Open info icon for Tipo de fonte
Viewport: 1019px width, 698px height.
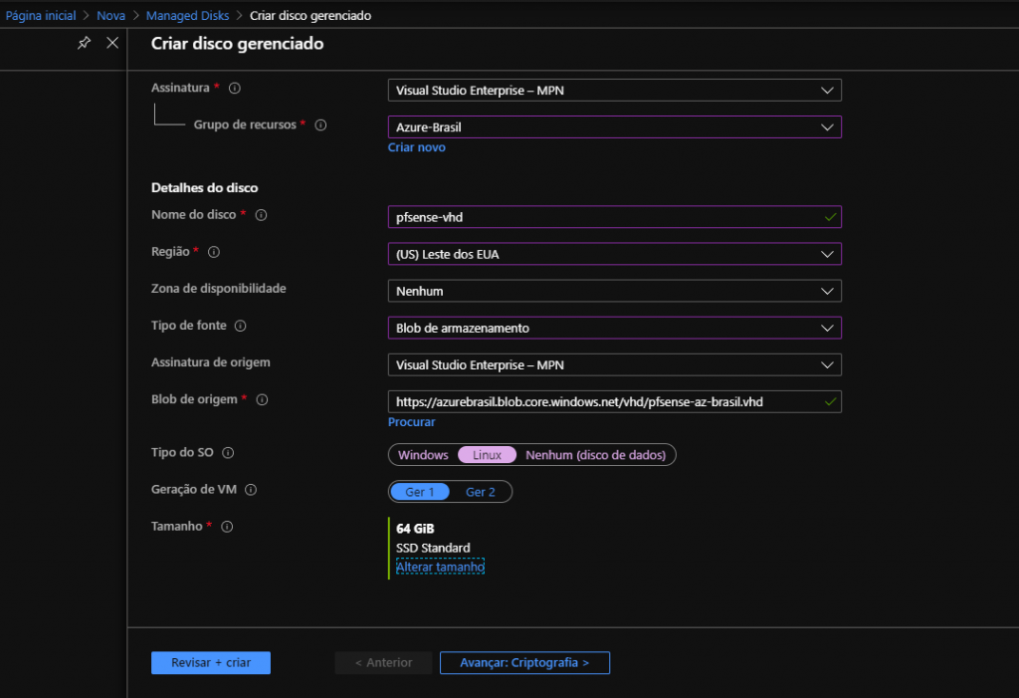pos(240,326)
